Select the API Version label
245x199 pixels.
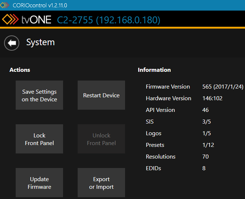(160, 110)
